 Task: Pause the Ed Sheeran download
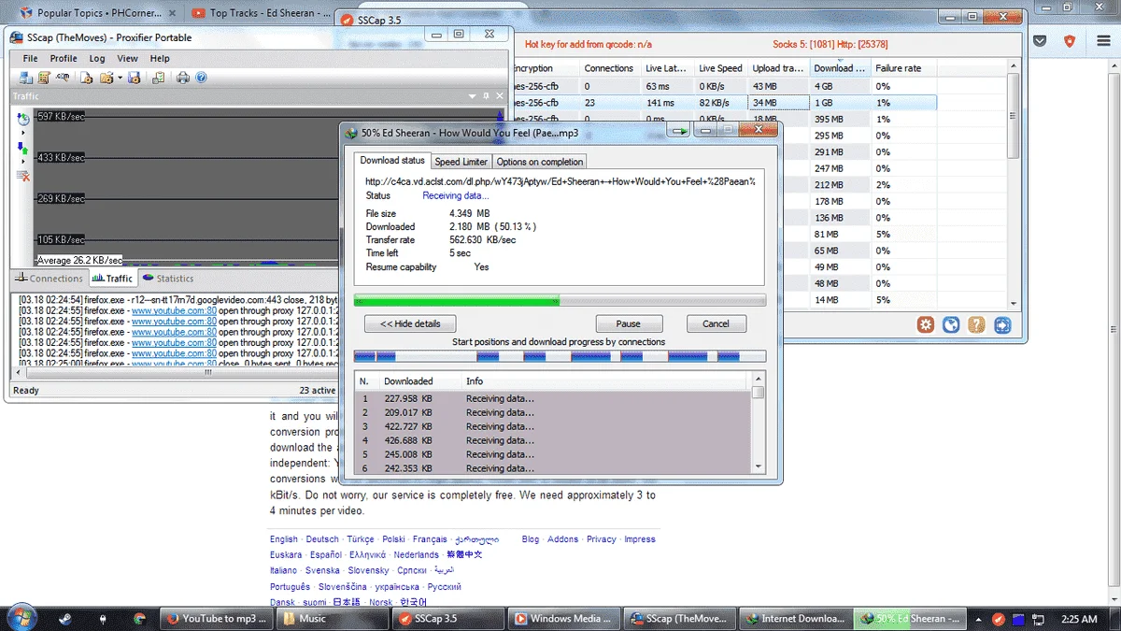[x=629, y=323]
